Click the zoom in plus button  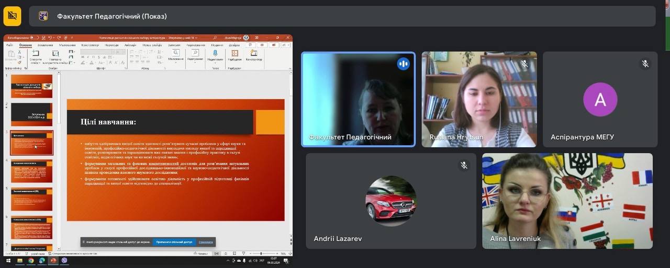coord(277,253)
